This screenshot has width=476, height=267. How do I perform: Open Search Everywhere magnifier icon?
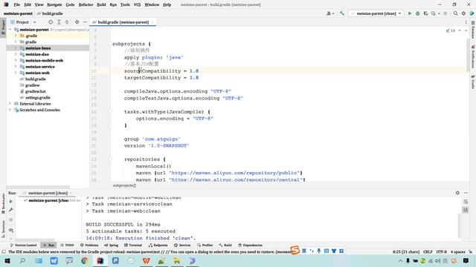tap(455, 13)
